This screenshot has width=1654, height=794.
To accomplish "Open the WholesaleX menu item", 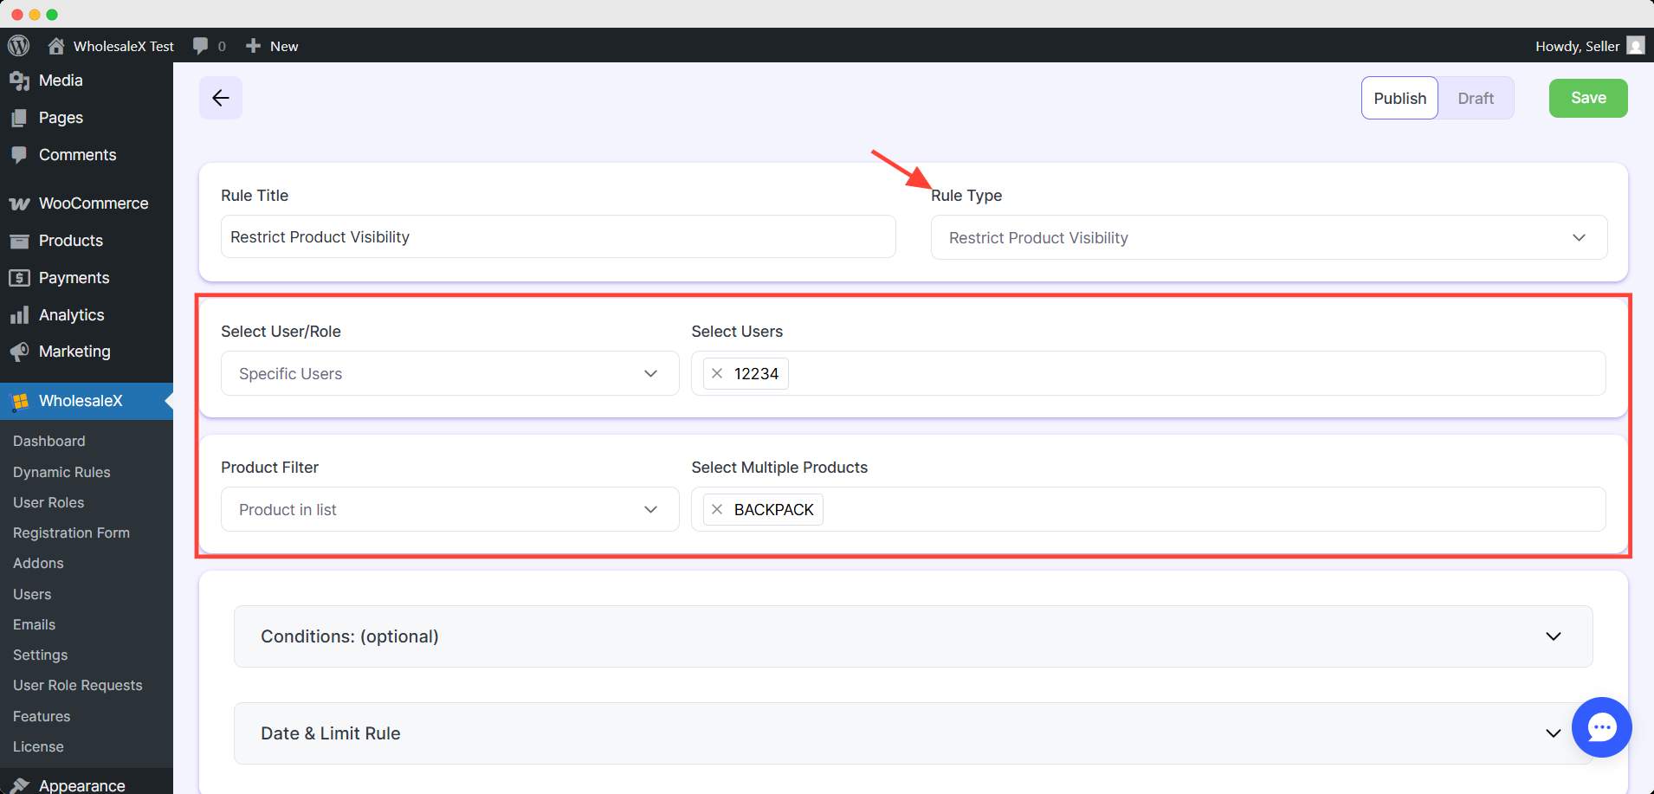I will pos(87,401).
